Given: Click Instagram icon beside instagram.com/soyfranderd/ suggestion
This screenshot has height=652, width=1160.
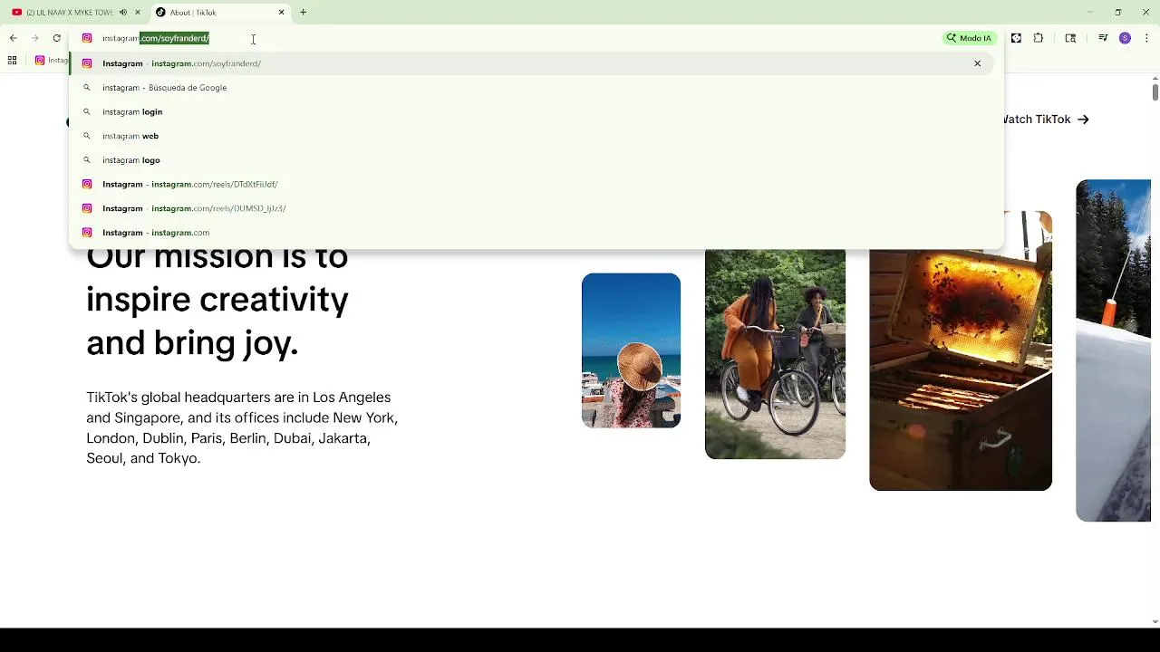Looking at the screenshot, I should 87,63.
